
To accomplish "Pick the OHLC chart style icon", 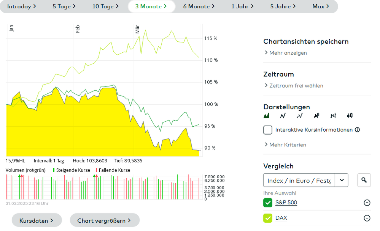I will coord(333,115).
